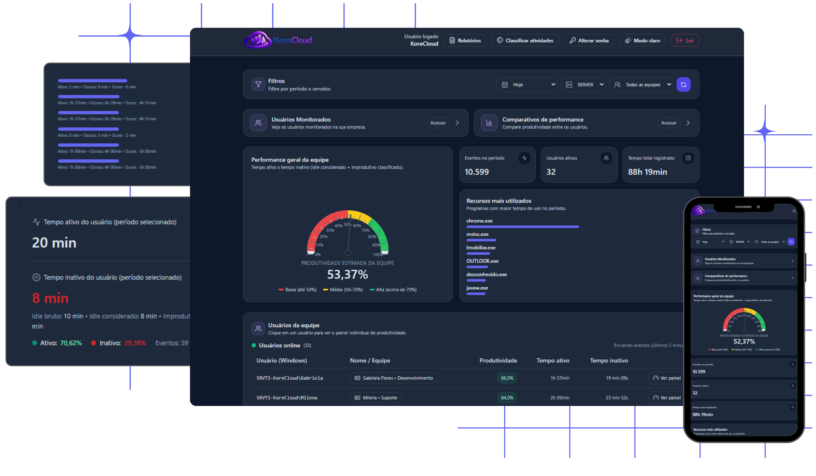Click the refresh icon beside the filters
This screenshot has width=816, height=476.
coord(683,84)
